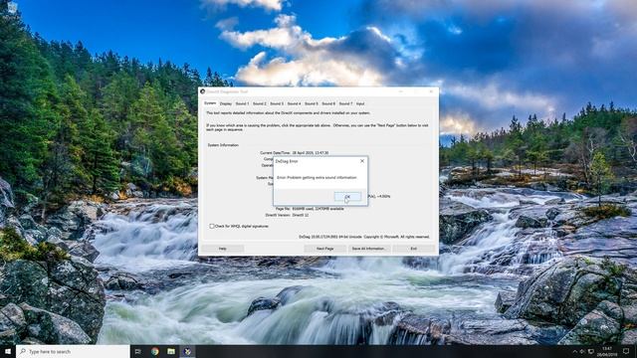The width and height of the screenshot is (637, 358).
Task: Click Save All Information button
Action: (x=369, y=249)
